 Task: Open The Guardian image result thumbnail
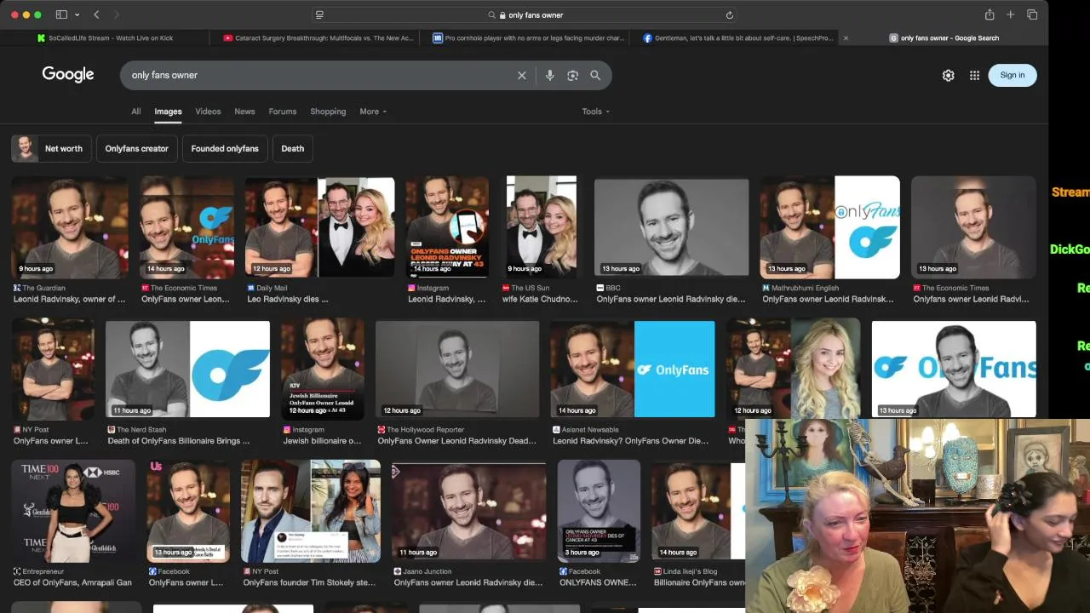70,227
